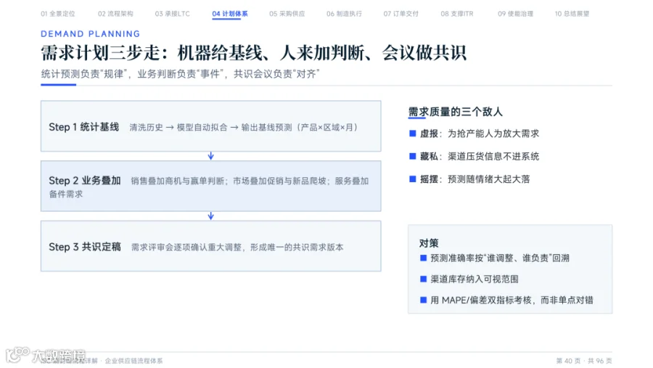The height and width of the screenshot is (368, 653).
Task: Go to the 10 总结展望 tab
Action: [572, 14]
